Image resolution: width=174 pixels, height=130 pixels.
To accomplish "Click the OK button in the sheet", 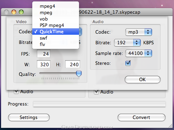I will pos(142,79).
